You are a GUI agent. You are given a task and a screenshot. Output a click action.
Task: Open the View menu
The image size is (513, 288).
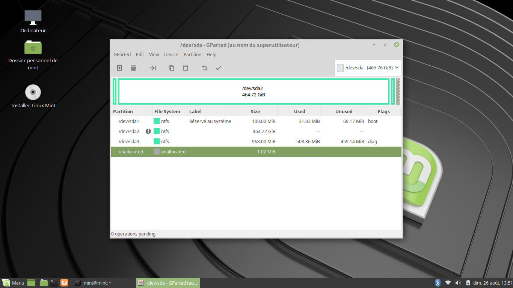click(154, 55)
